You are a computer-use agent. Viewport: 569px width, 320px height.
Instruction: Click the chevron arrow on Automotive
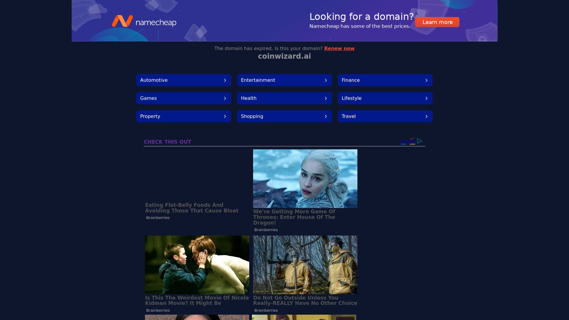pyautogui.click(x=225, y=80)
